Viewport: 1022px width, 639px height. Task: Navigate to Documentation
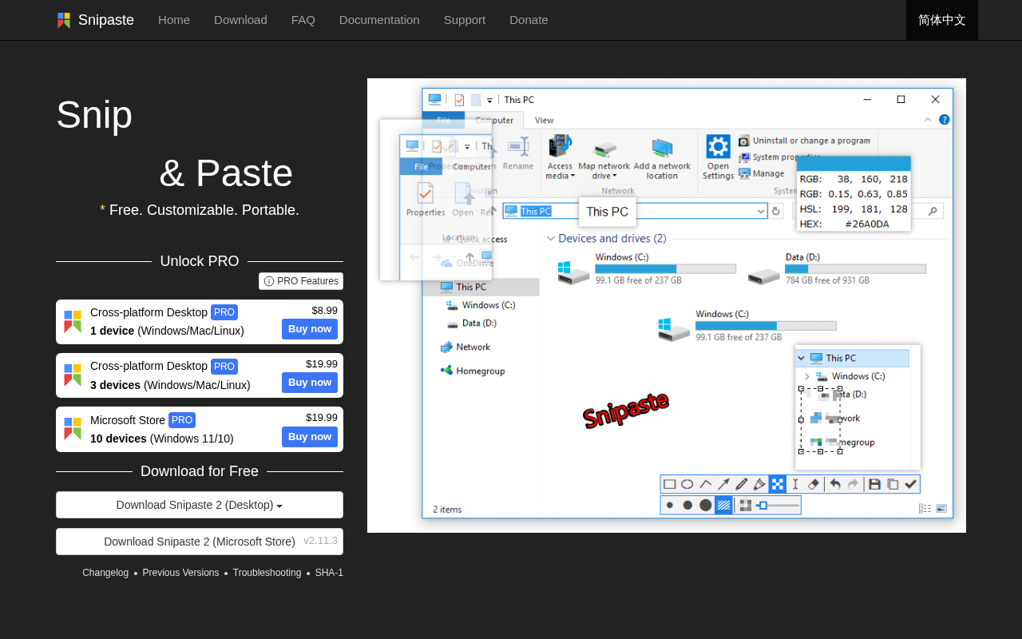coord(379,20)
